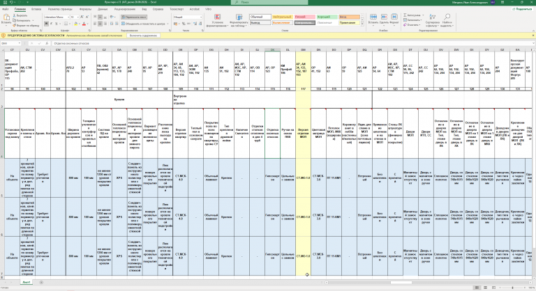Click the Paste (Вставить) clipboard icon
This screenshot has width=536, height=291.
6,17
